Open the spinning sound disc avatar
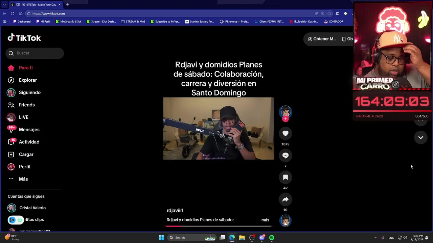Image resolution: width=433 pixels, height=243 pixels. point(285,220)
